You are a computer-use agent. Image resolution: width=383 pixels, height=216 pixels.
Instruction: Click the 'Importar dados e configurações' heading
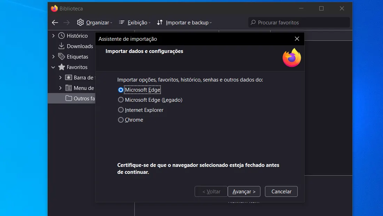point(144,51)
